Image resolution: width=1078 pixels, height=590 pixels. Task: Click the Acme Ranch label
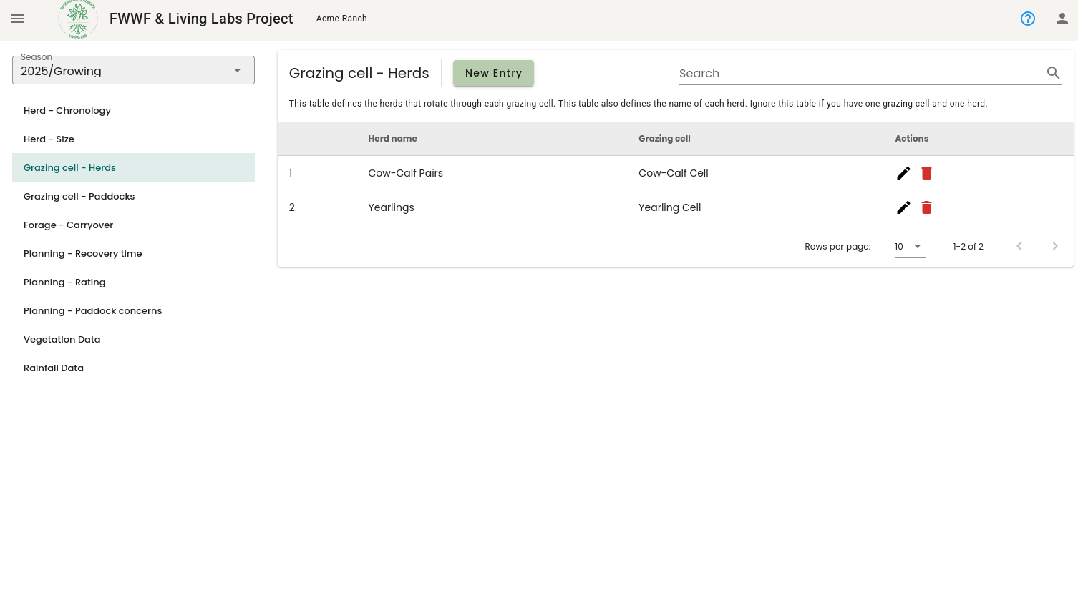(x=341, y=19)
